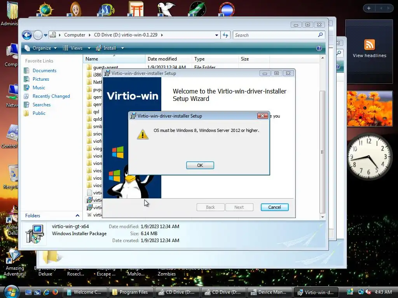Open the globe compass desktop shortcut

click(45, 9)
